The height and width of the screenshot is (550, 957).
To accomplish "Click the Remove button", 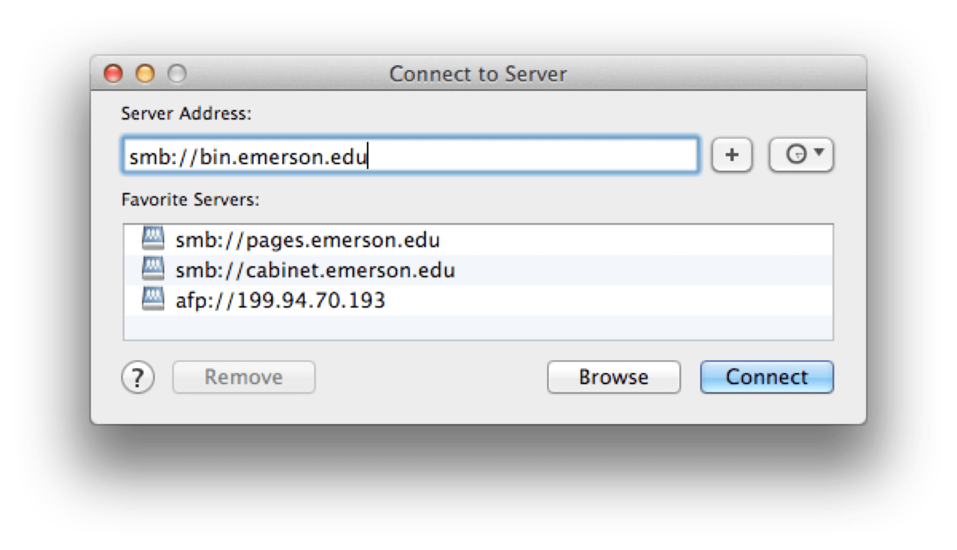I will pos(243,377).
